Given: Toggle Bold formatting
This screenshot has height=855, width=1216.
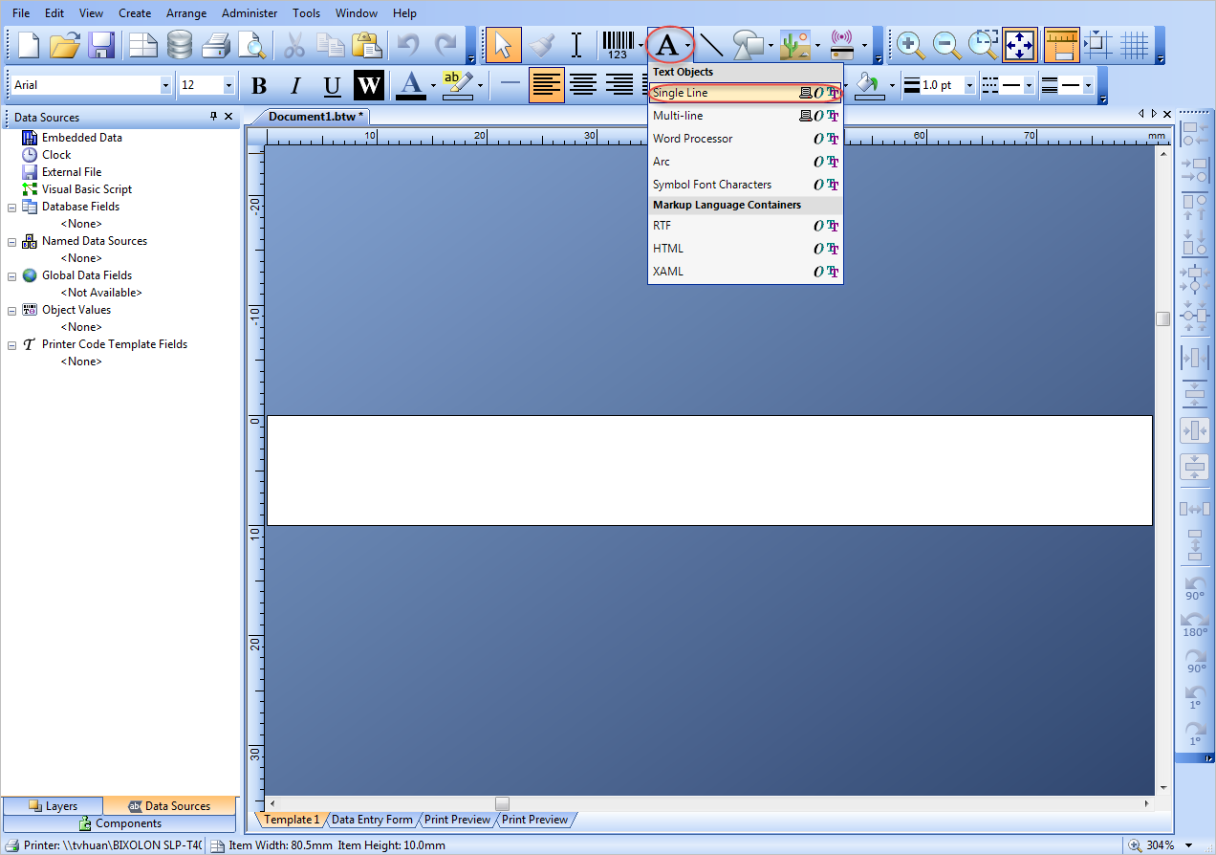Looking at the screenshot, I should 259,85.
